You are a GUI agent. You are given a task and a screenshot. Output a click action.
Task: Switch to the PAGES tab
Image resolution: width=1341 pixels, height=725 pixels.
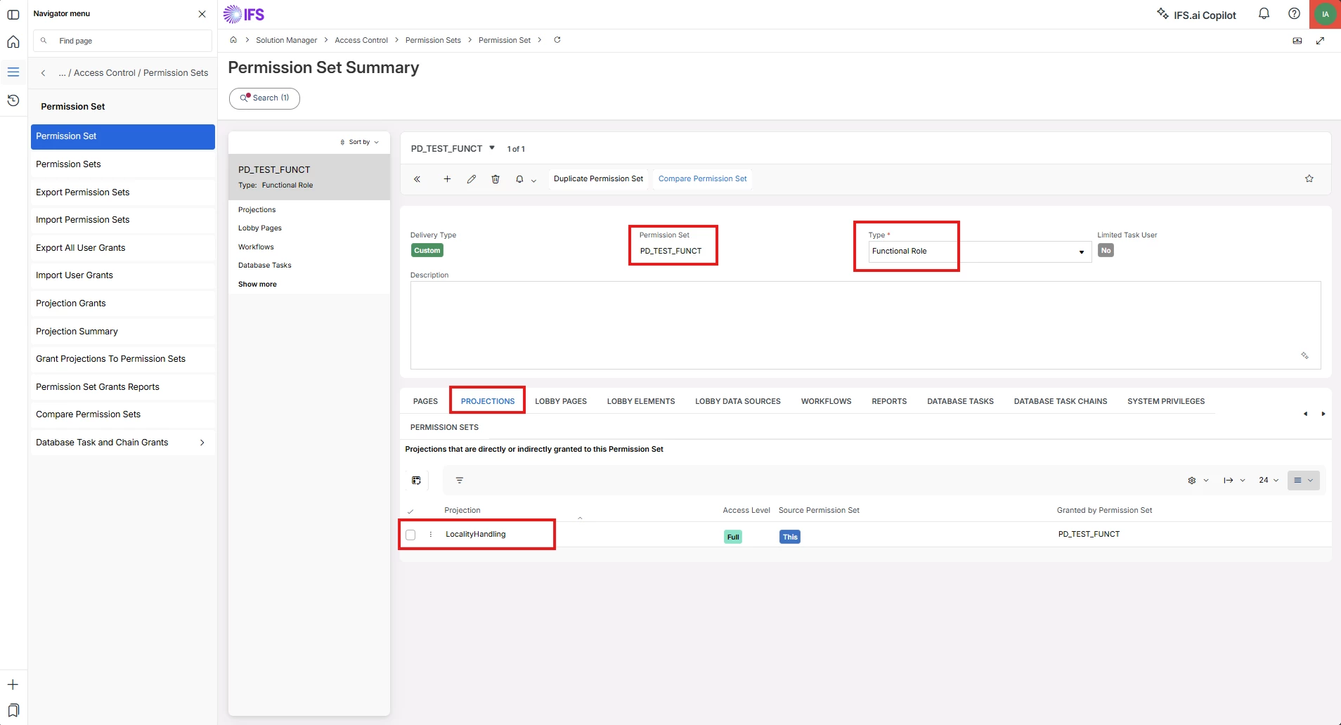click(x=425, y=402)
